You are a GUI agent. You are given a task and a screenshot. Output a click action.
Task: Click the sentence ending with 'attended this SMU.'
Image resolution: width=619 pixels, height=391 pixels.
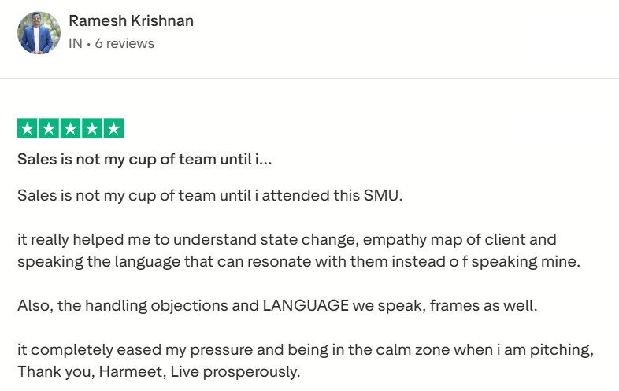(x=209, y=195)
